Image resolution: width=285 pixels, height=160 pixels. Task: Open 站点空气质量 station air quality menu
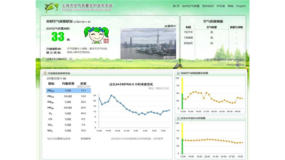191,6
